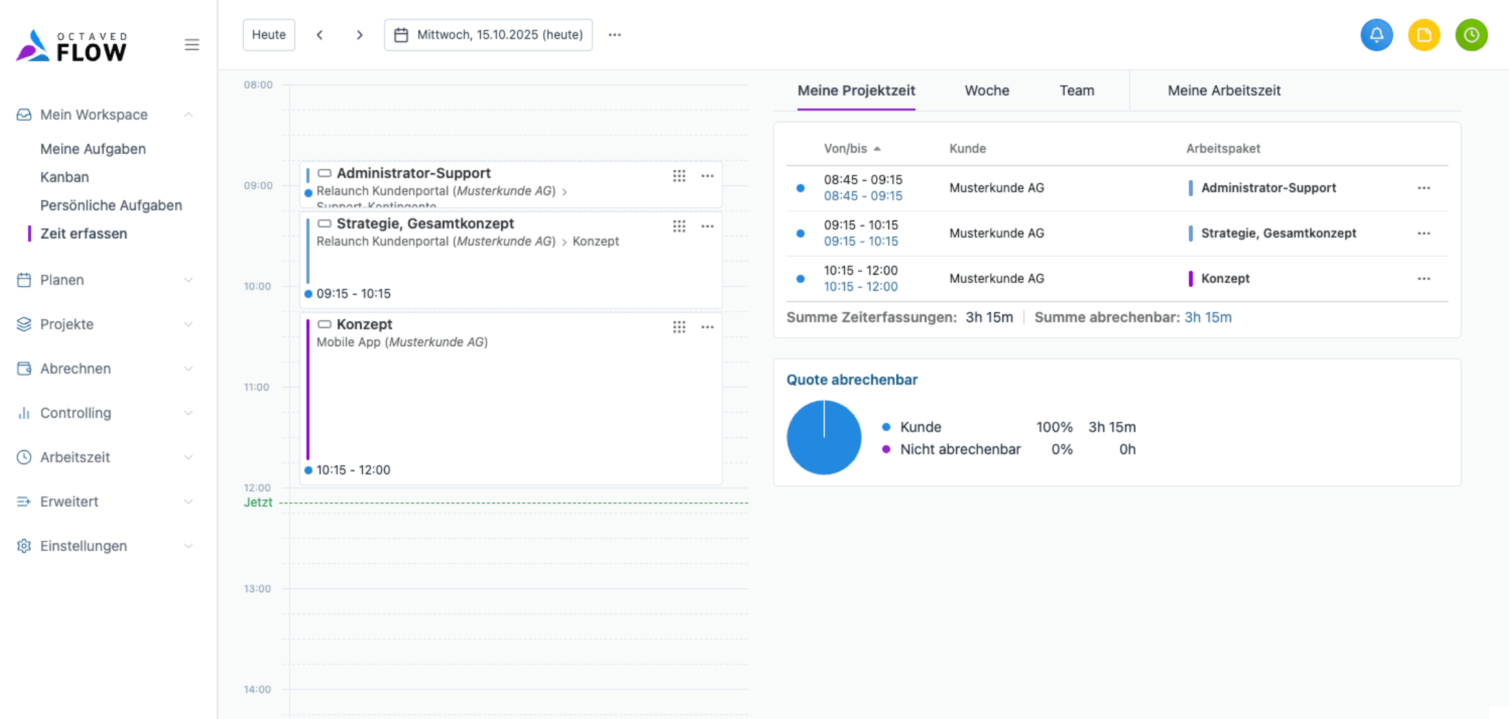Go to previous day with left arrow

coord(320,35)
